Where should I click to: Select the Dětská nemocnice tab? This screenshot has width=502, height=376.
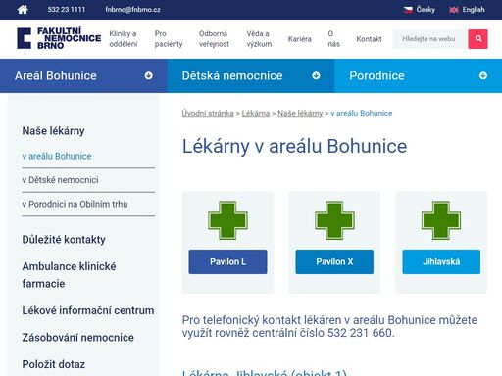pos(251,75)
